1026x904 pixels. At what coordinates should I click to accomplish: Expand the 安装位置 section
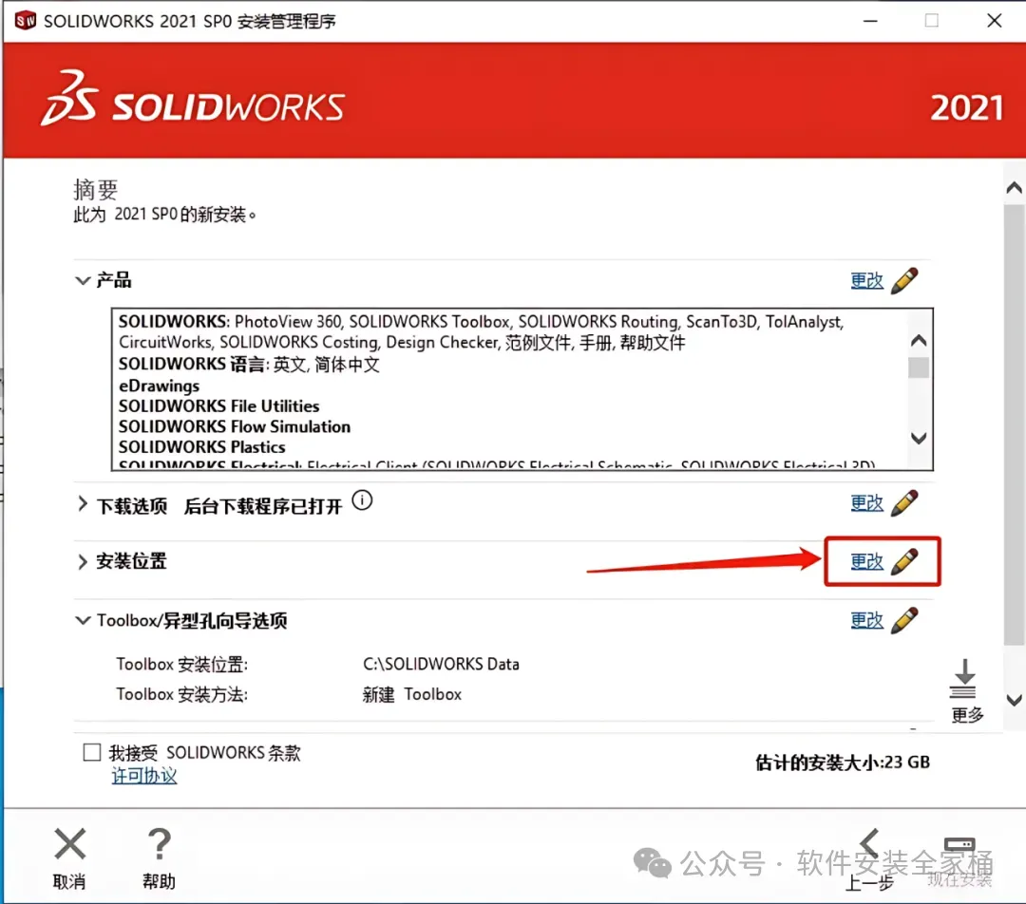[83, 562]
